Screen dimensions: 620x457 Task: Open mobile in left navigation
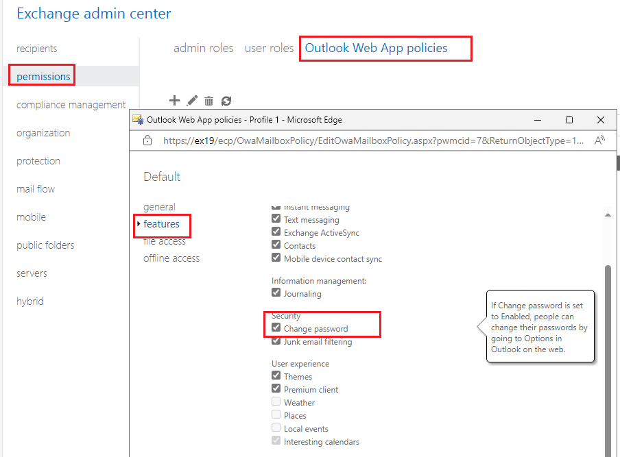tap(32, 217)
